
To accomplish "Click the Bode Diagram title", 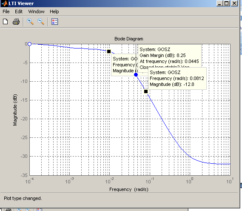I will click(x=129, y=39).
